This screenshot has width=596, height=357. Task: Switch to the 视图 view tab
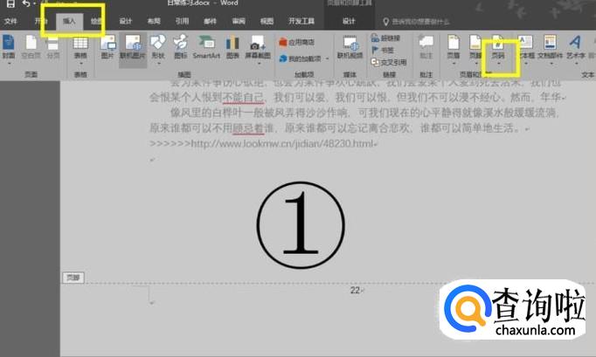267,21
